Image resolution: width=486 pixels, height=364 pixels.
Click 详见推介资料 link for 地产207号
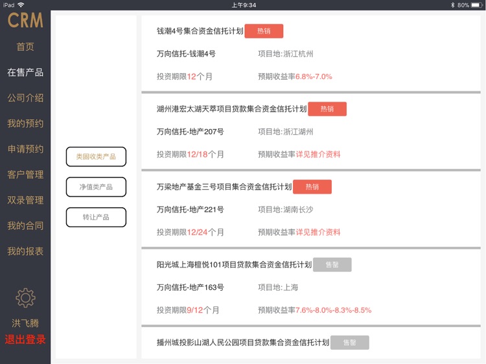[x=318, y=154]
